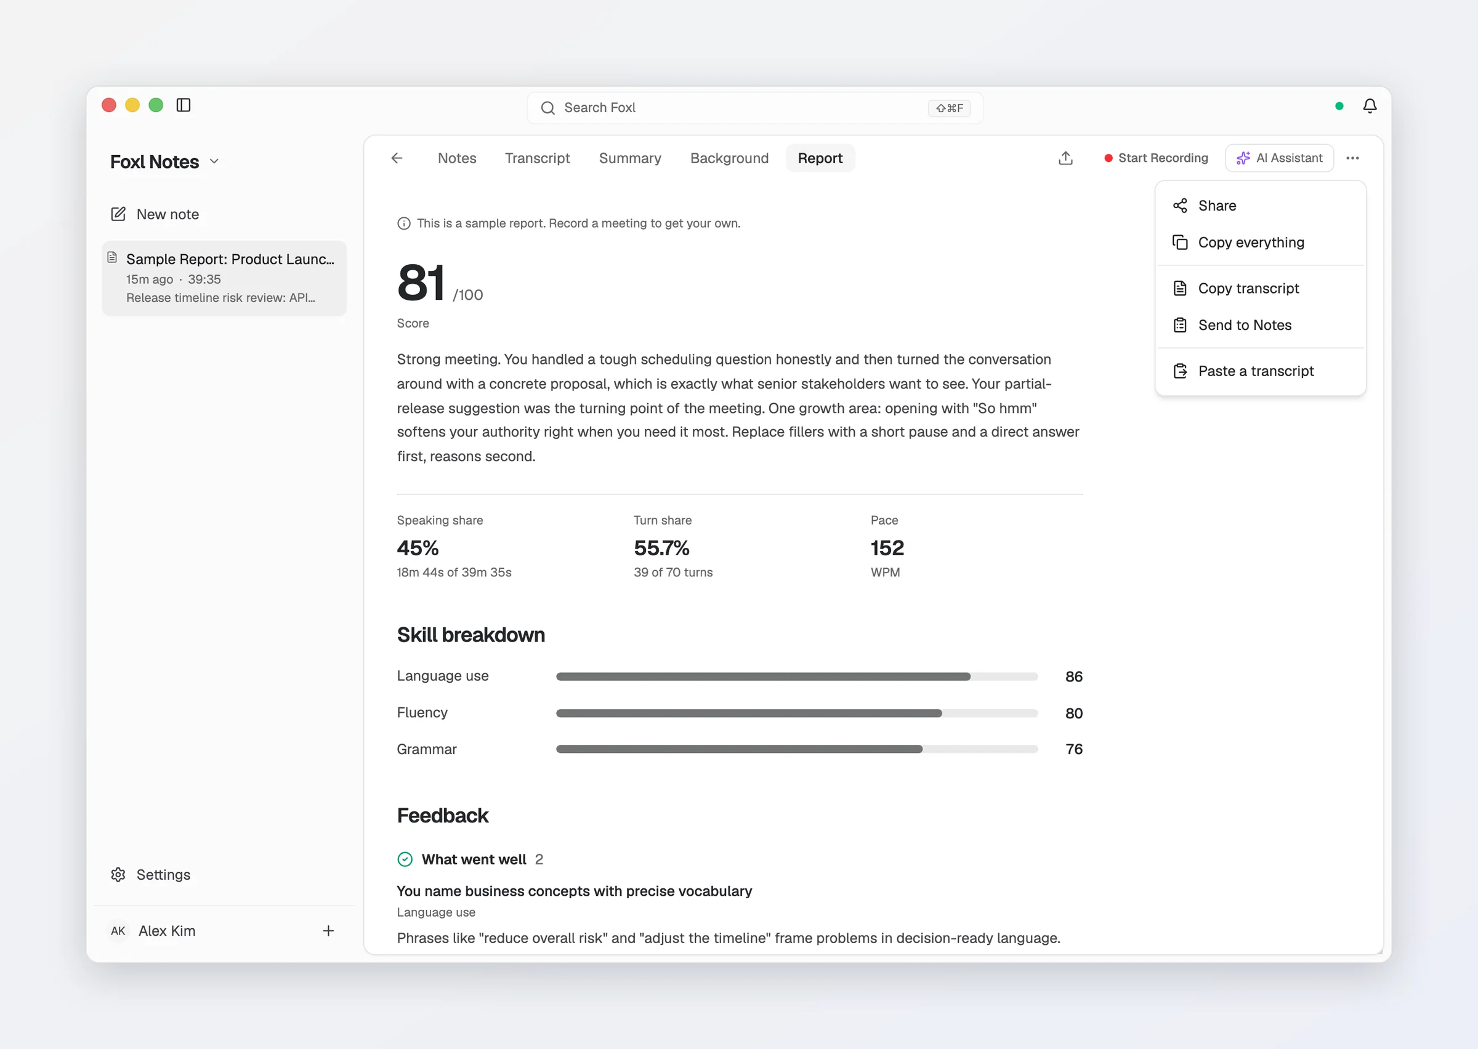Click Language use score 86
The image size is (1478, 1049).
coord(1073,677)
